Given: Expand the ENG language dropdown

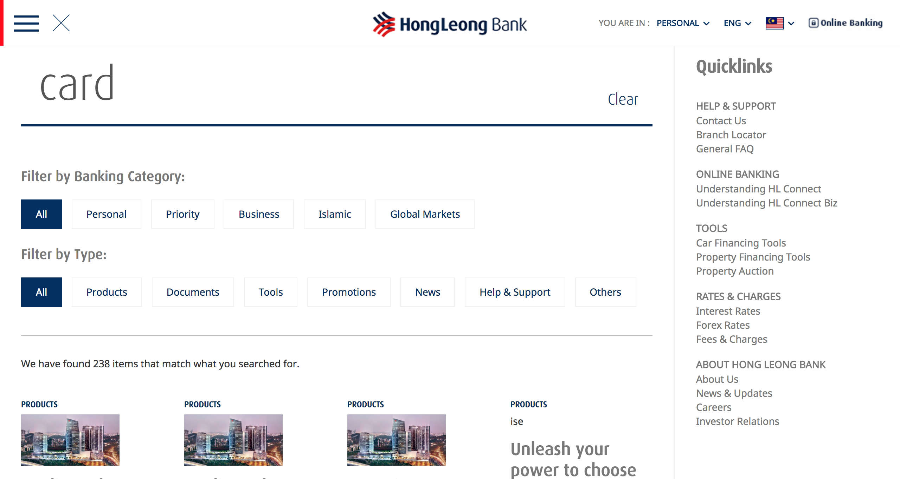Looking at the screenshot, I should click(736, 23).
